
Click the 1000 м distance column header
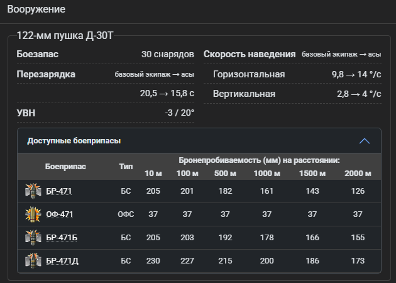[267, 174]
